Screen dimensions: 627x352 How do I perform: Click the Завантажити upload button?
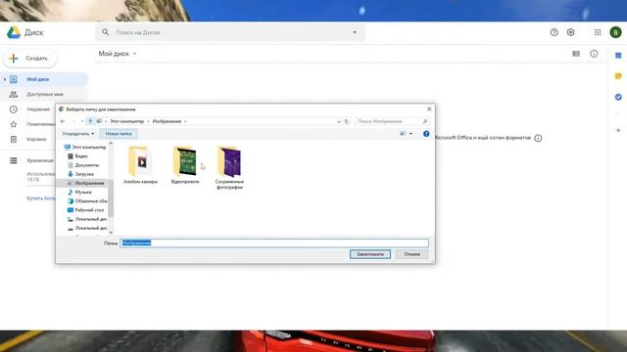(x=370, y=254)
